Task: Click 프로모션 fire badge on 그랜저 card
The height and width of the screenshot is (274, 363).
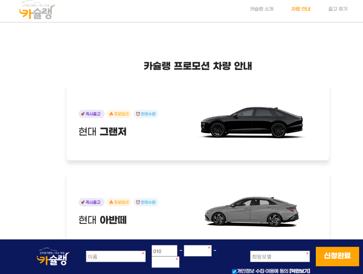Action: pyautogui.click(x=119, y=114)
